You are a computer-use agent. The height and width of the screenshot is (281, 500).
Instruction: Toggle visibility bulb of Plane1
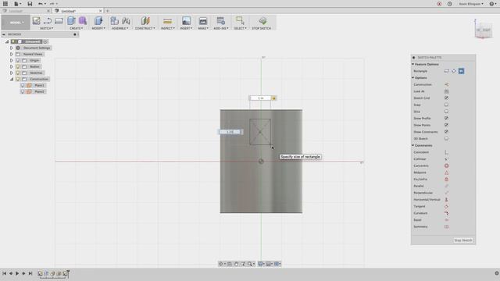23,85
